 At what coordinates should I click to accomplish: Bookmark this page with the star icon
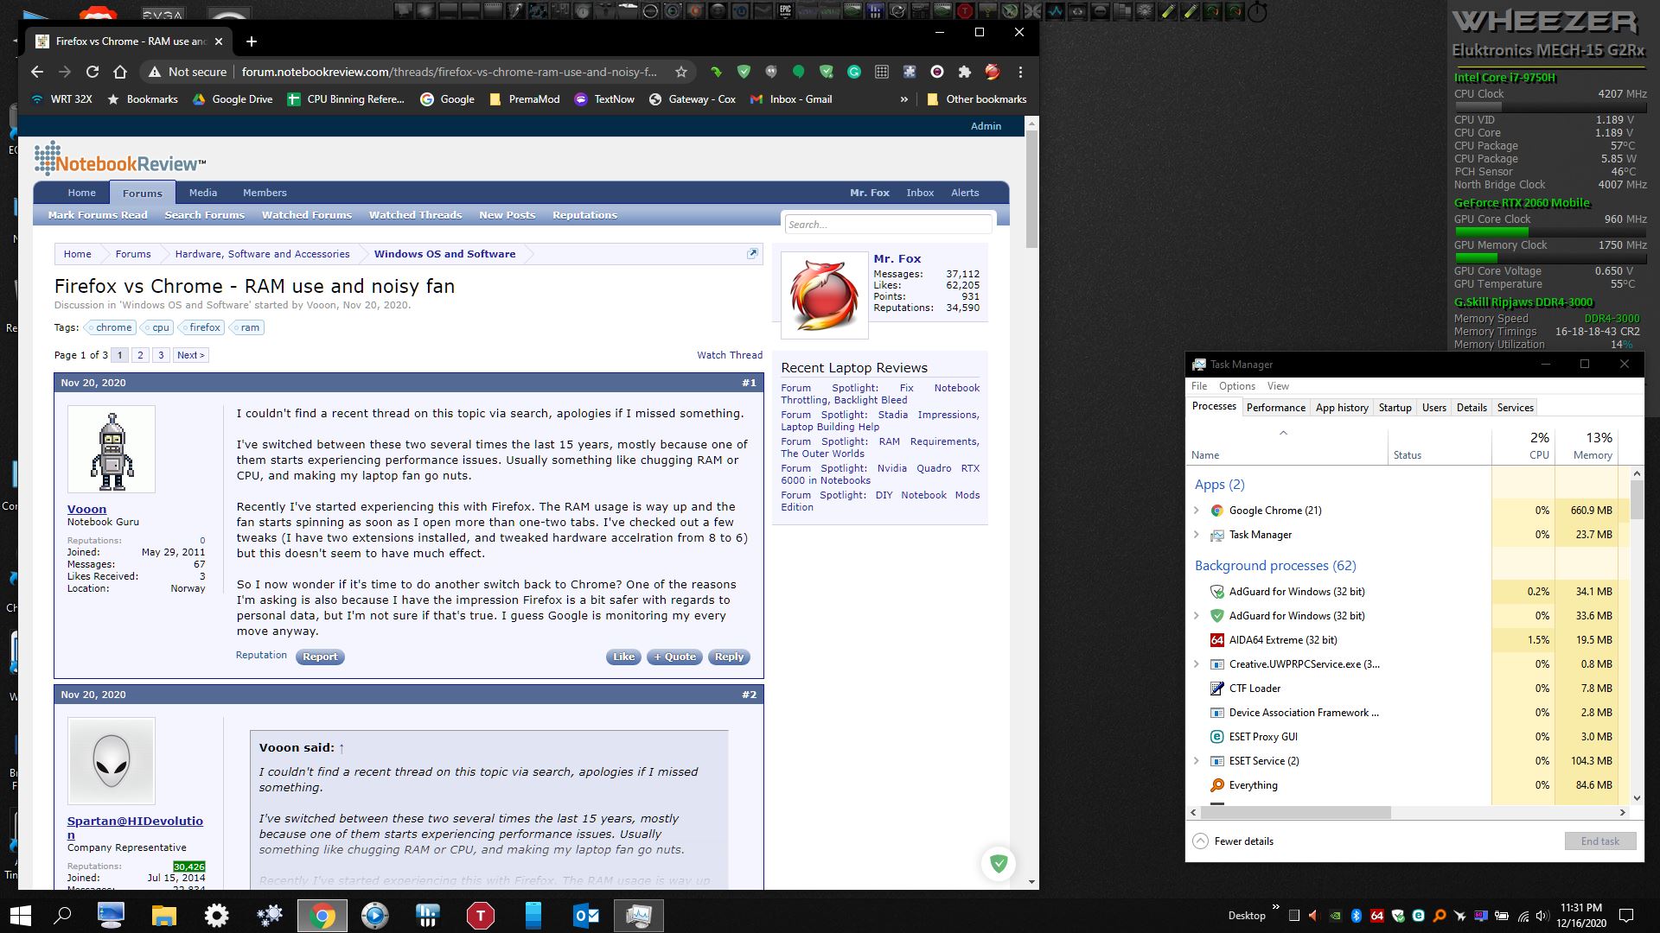click(681, 72)
